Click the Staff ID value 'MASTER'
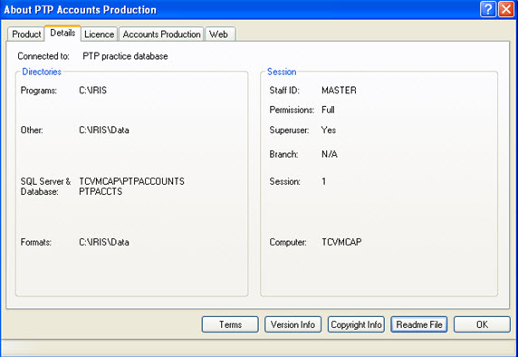The height and width of the screenshot is (357, 518). click(x=339, y=91)
